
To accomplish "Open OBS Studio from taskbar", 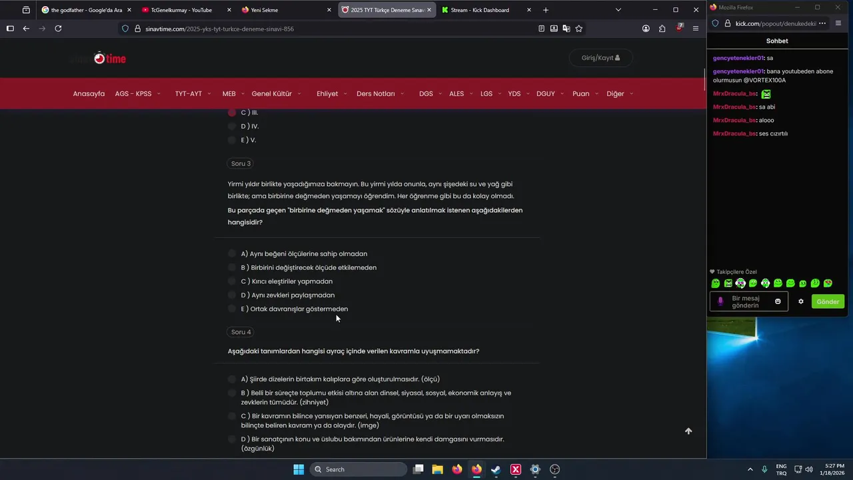I will pyautogui.click(x=554, y=469).
